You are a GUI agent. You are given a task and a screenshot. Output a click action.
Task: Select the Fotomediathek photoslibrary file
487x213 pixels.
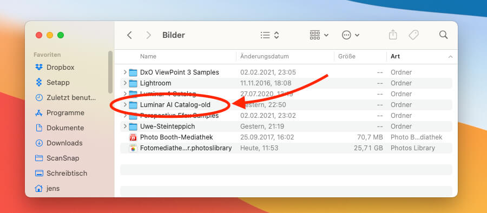pos(286,148)
